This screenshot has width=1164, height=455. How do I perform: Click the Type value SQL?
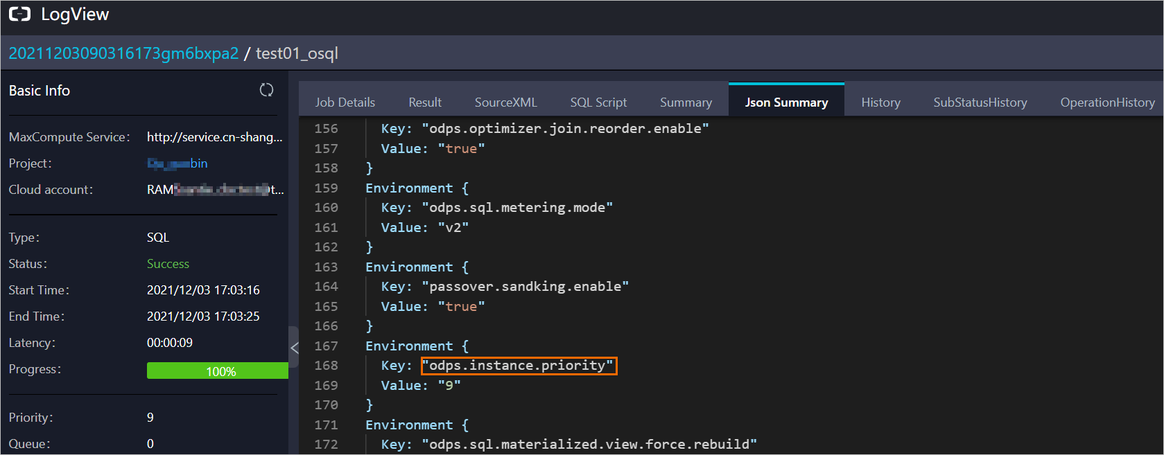click(x=158, y=238)
